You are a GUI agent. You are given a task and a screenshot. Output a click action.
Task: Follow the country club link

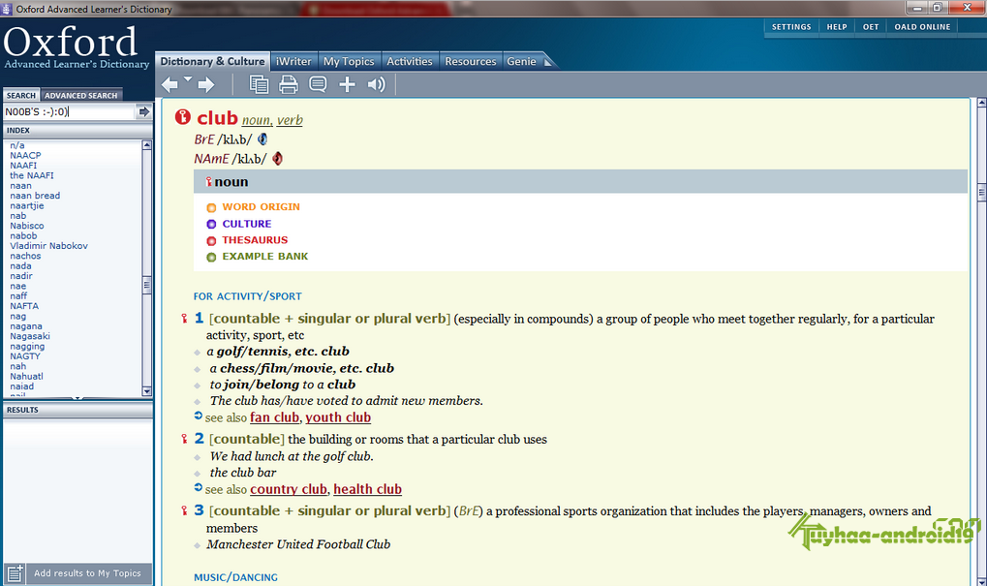(289, 489)
